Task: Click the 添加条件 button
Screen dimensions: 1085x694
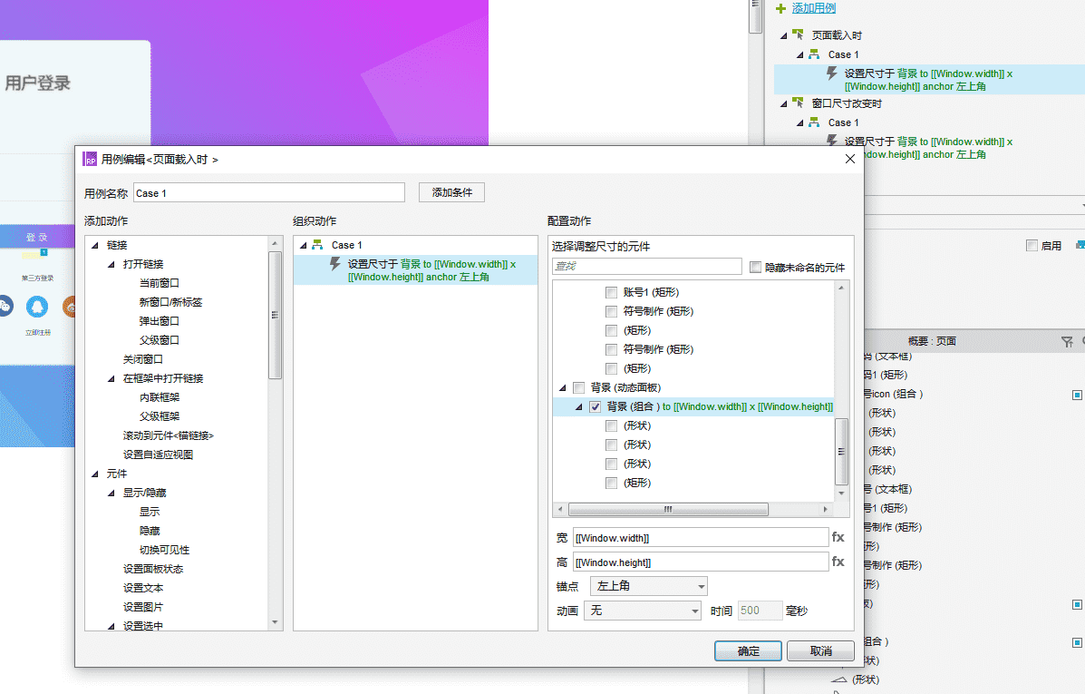Action: (451, 192)
